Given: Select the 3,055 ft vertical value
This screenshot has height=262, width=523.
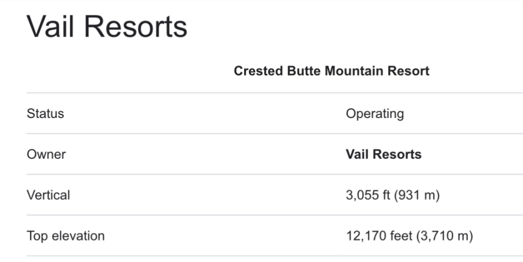Looking at the screenshot, I should [x=368, y=195].
